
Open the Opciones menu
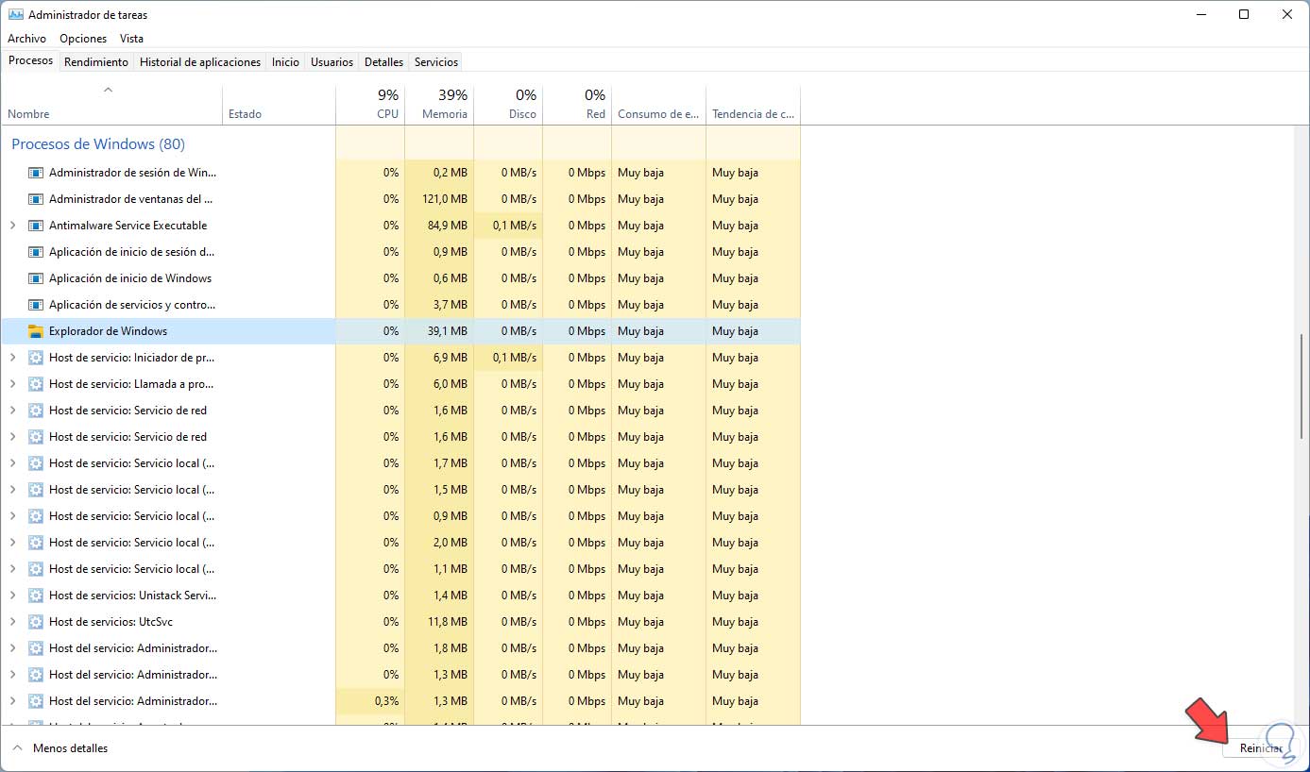(x=83, y=39)
